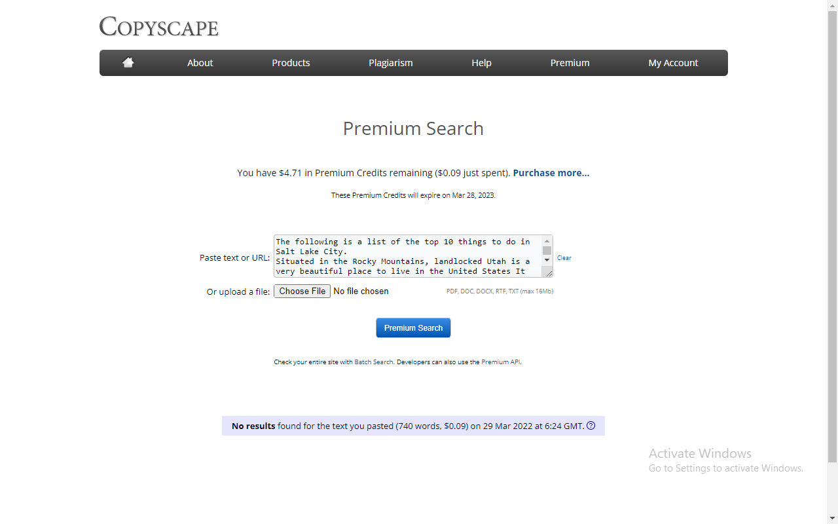Screen dimensions: 838x524
Task: Open the Batch Search link
Action: click(x=374, y=362)
